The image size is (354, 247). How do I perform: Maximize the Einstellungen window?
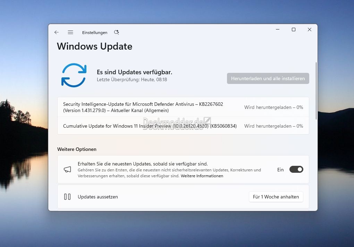click(294, 29)
